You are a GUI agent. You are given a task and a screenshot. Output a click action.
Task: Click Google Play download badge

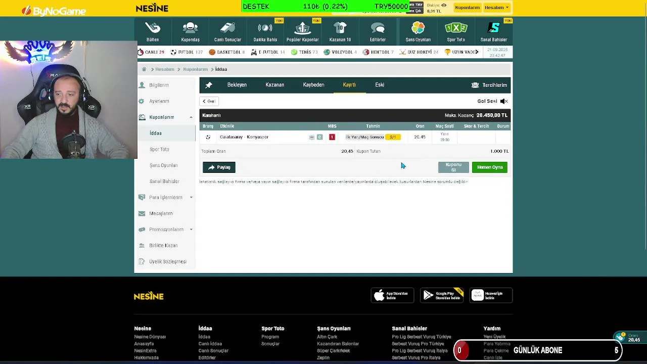[x=442, y=295]
